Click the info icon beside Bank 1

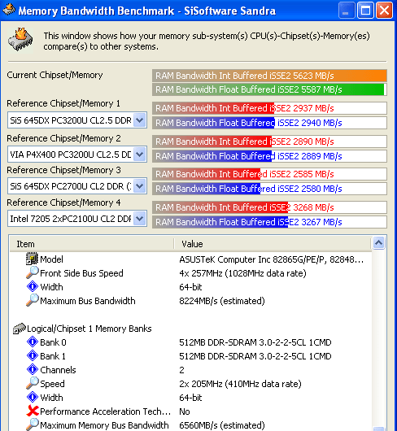coord(33,355)
